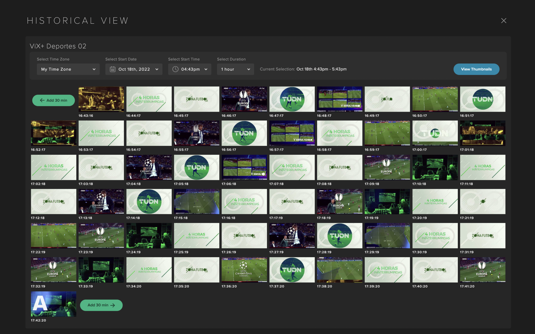Open the simultaneo thumbnail at 16:57:17
This screenshot has height=334, width=535.
[292, 133]
